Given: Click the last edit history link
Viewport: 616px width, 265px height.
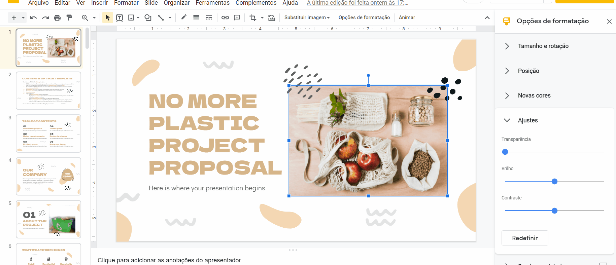Looking at the screenshot, I should point(357,3).
